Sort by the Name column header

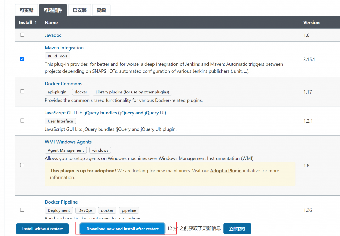coord(51,23)
